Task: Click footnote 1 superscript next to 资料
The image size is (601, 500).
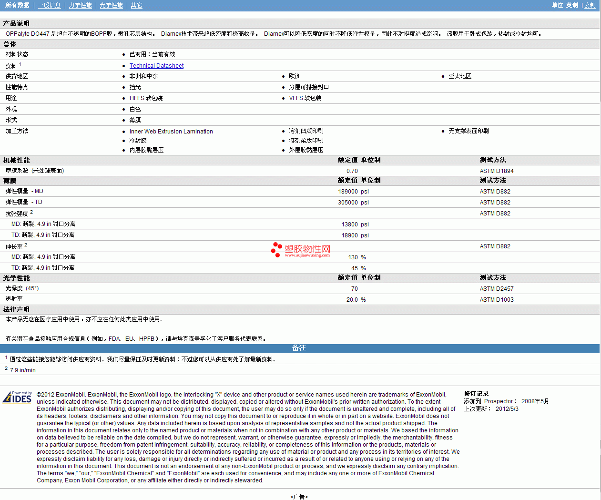Action: tap(20, 64)
